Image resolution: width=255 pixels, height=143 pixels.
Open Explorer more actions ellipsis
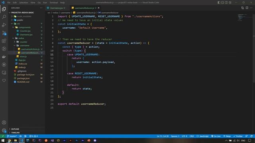pos(41,8)
